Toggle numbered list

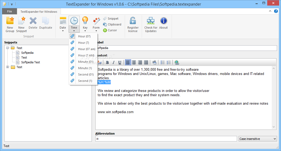pyautogui.click(x=169, y=63)
